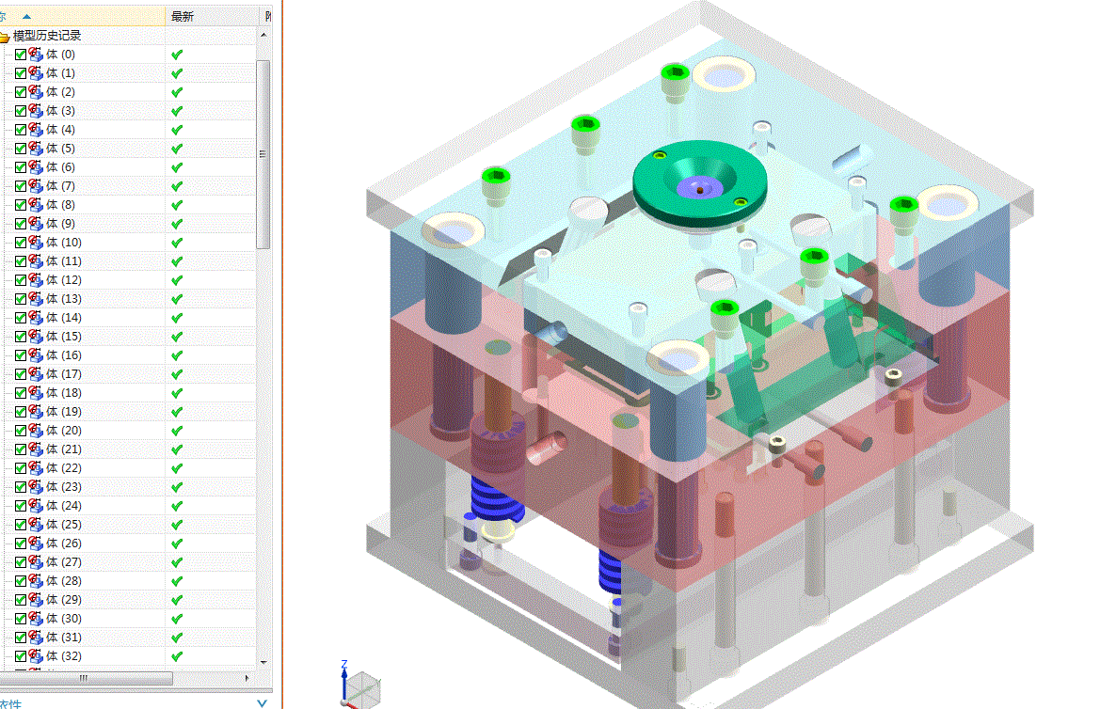The width and height of the screenshot is (1116, 709).
Task: Toggle the checkbox for 体 (29)
Action: (21, 600)
